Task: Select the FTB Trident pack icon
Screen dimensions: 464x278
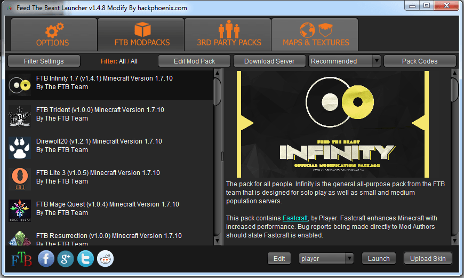Action: 20,116
